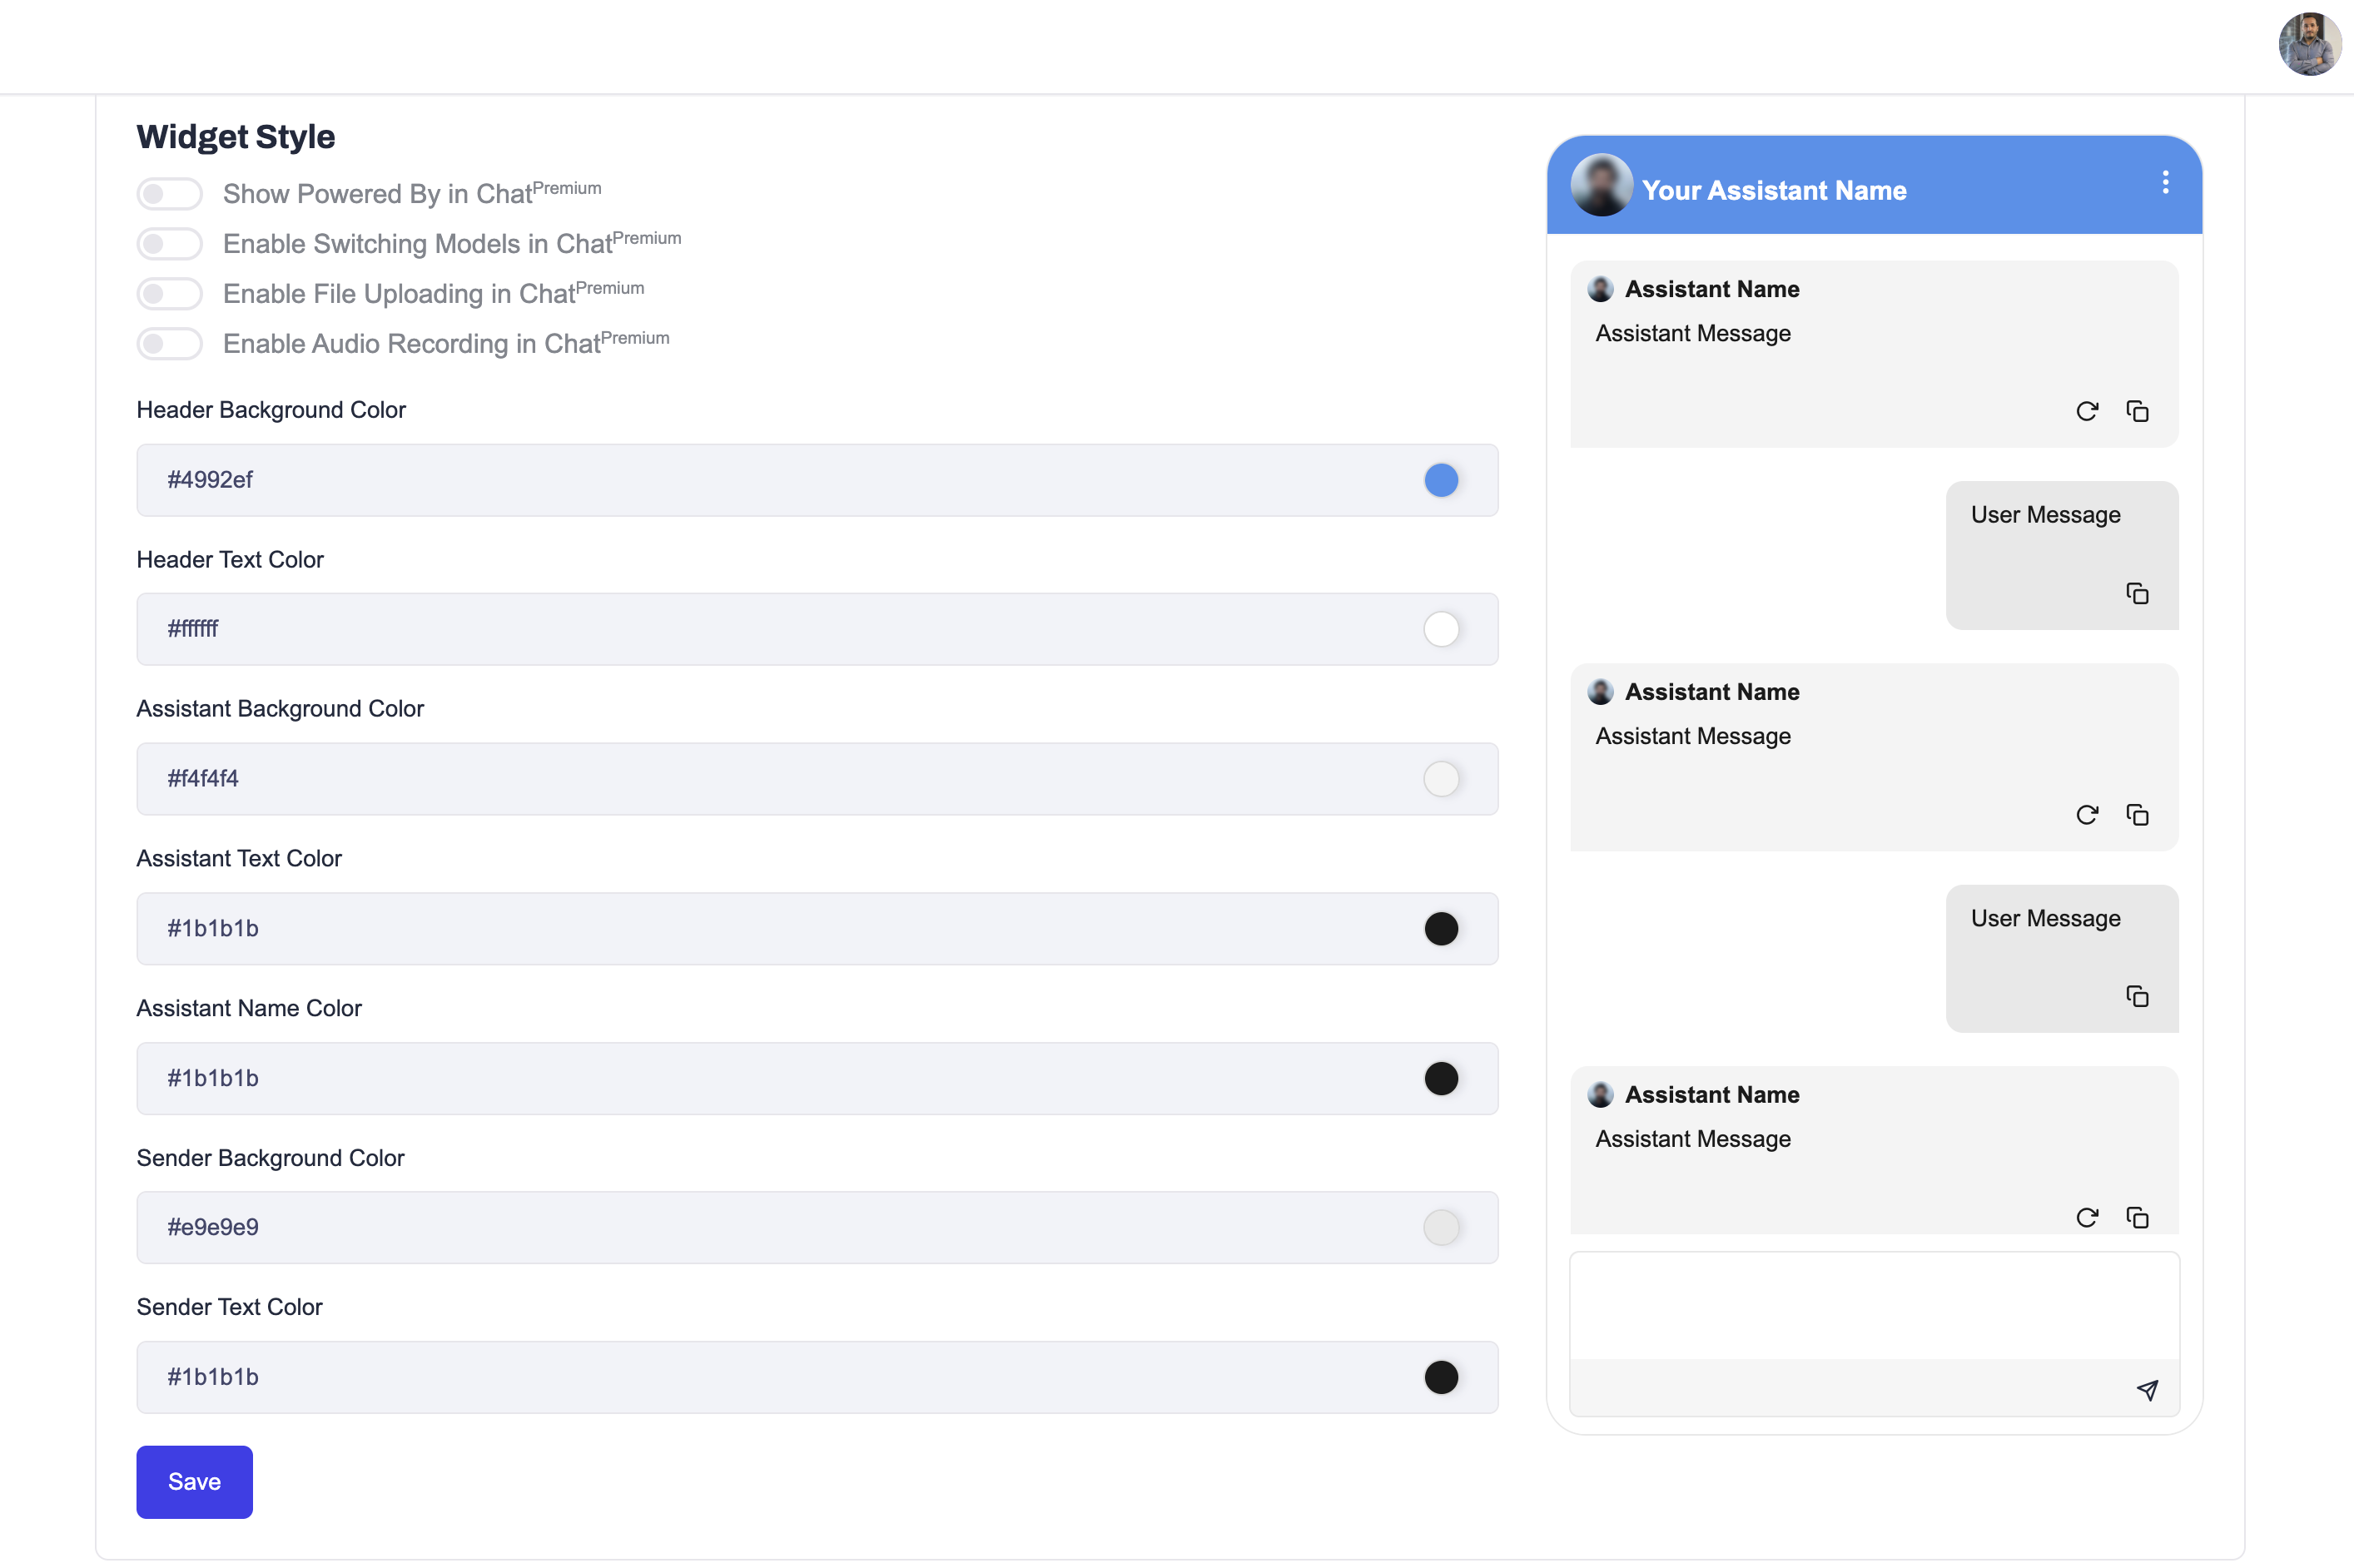Click the three-dot menu in chat header
This screenshot has height=1568, width=2354.
[x=2165, y=182]
